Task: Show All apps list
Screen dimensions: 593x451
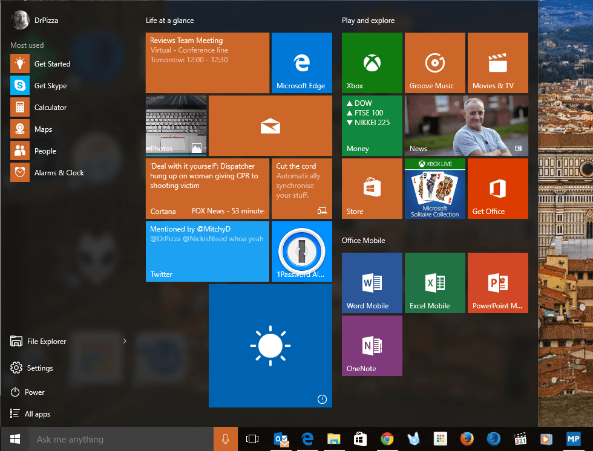Action: 30,414
